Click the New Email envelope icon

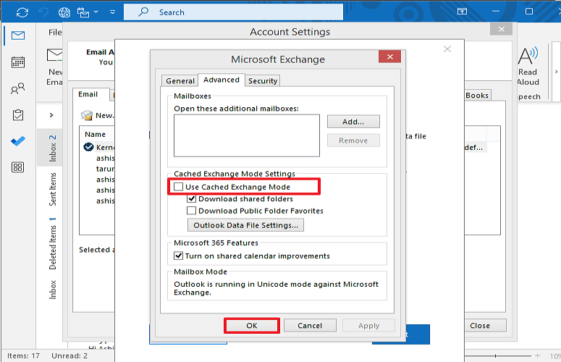pyautogui.click(x=54, y=56)
